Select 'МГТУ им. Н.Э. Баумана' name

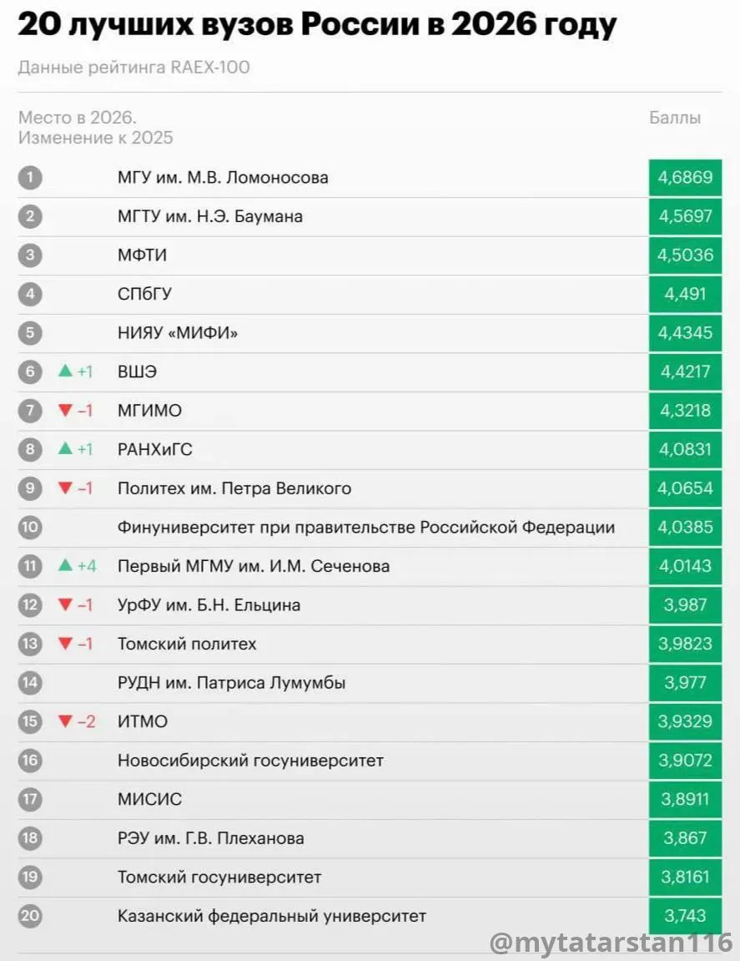tap(210, 216)
